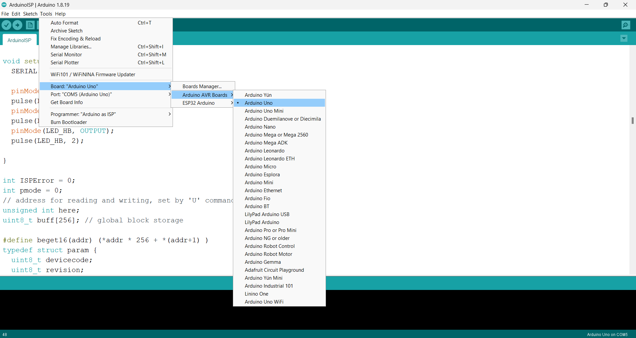Select Arduino Robot Motor board
This screenshot has width=636, height=338.
point(279,254)
